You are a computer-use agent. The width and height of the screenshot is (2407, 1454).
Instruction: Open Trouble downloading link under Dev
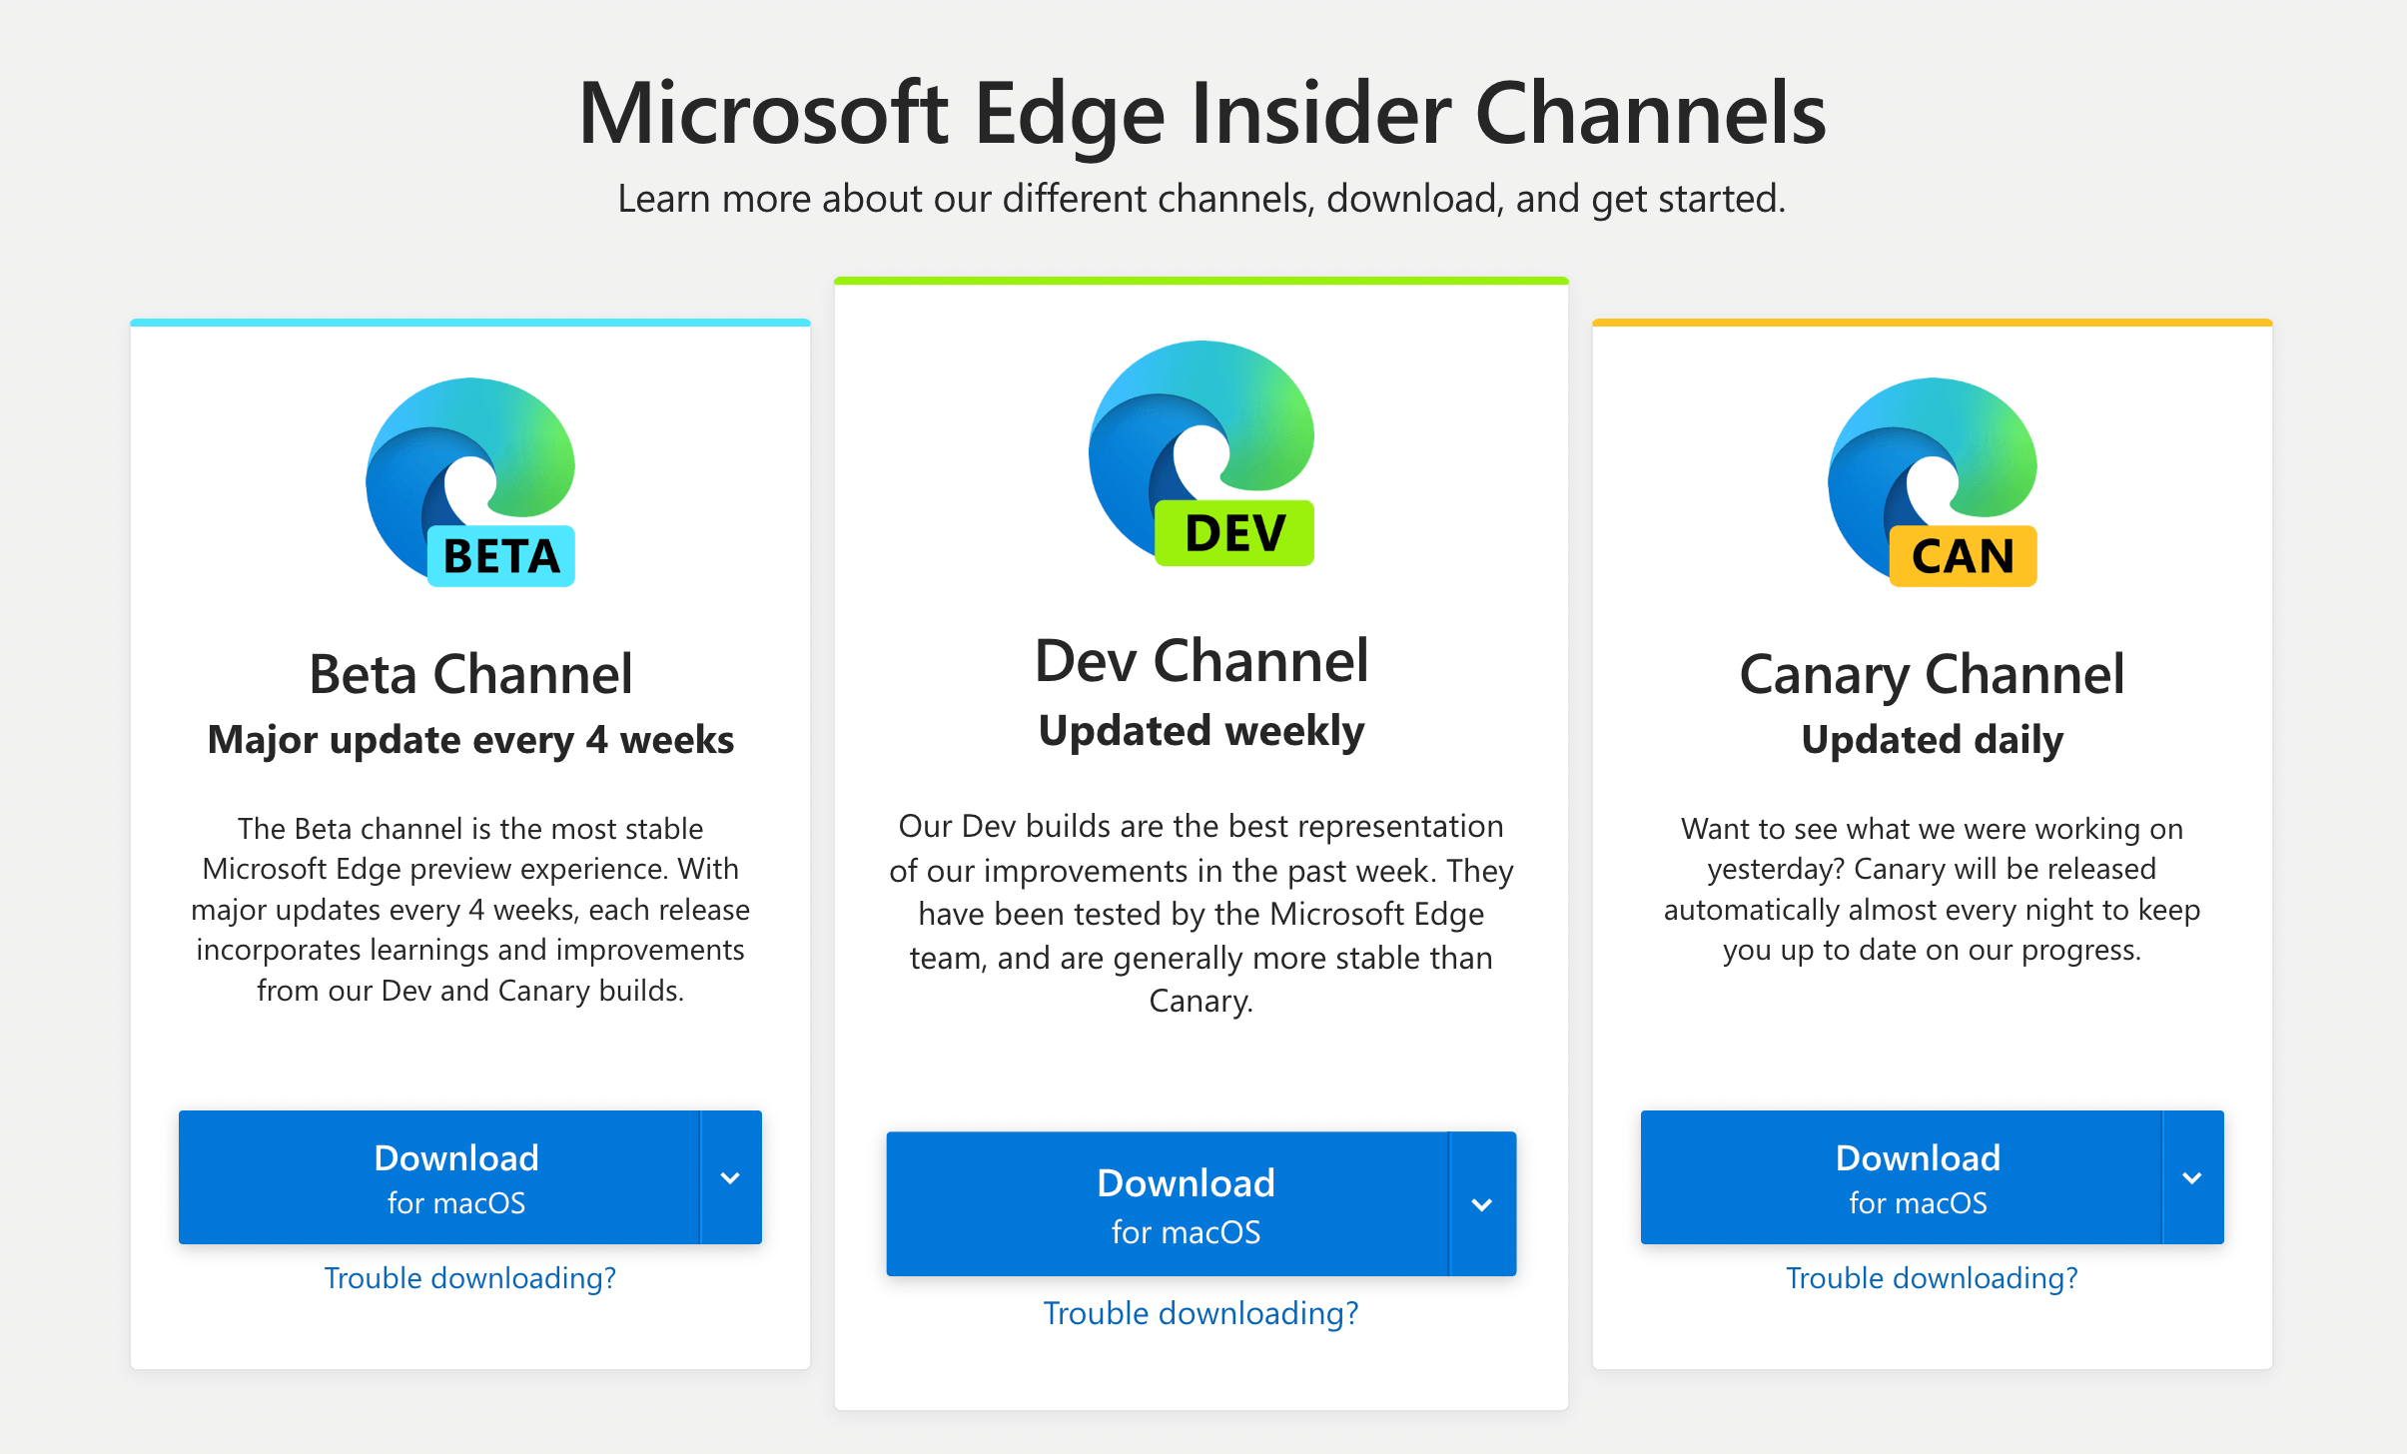click(1202, 1313)
